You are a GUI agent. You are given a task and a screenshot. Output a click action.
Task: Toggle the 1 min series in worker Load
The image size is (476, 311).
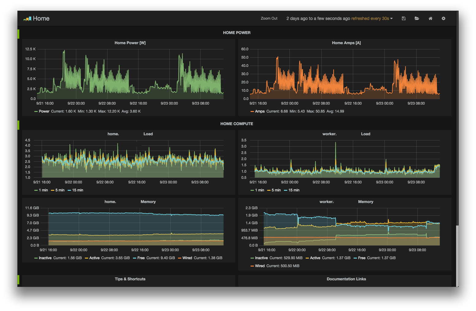tap(259, 190)
